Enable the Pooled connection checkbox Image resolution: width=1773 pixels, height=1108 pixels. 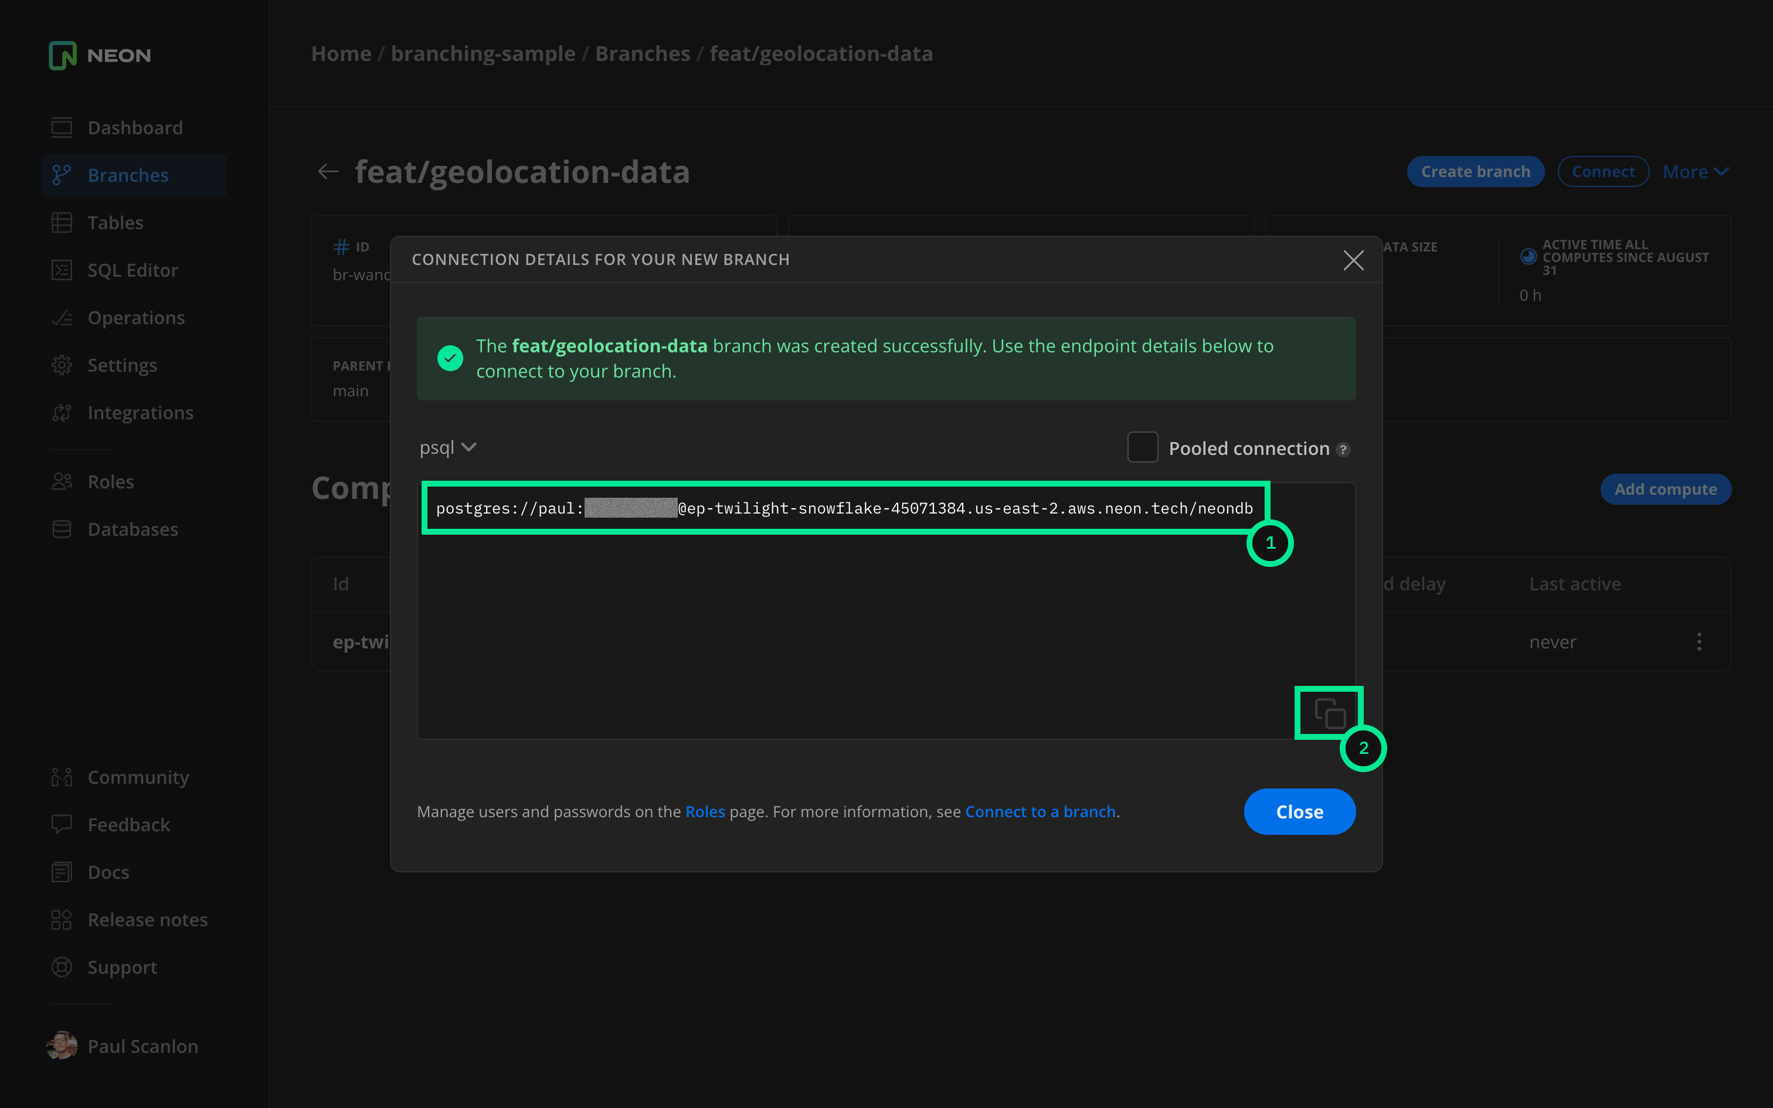click(x=1142, y=448)
